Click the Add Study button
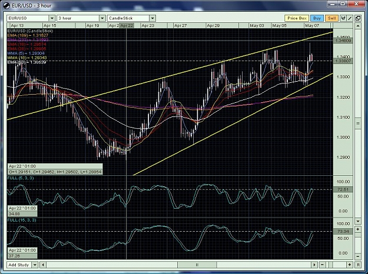The image size is (368, 274). 19,265
